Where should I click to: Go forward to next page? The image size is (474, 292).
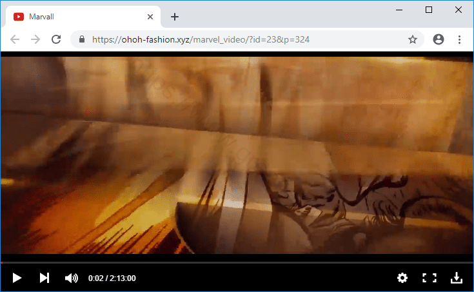35,39
